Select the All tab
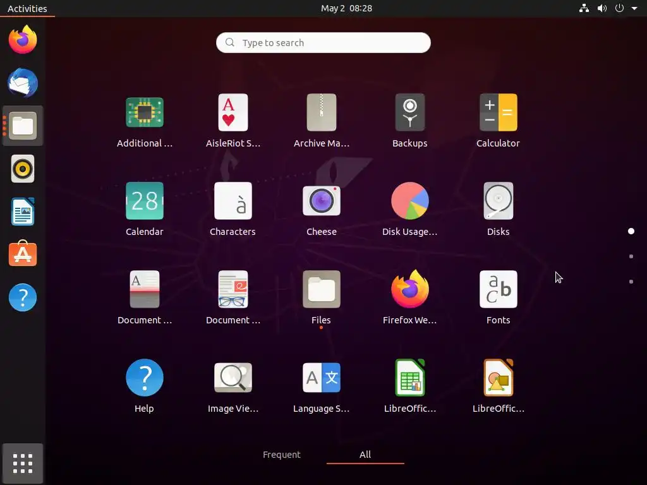Screen dimensions: 647x485 pyautogui.click(x=365, y=455)
